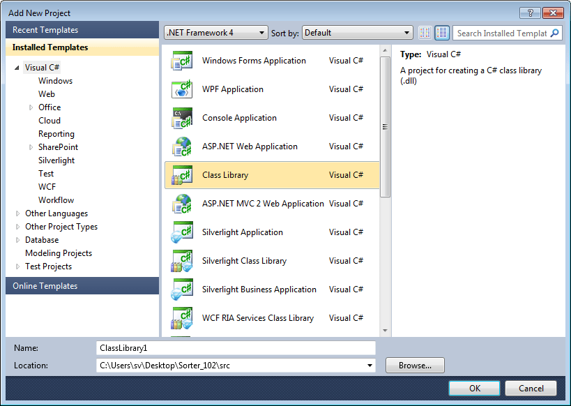Open the Sort by Default dropdown

tap(408, 32)
